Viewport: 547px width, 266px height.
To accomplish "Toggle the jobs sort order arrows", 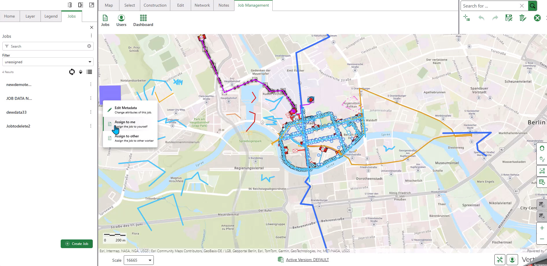I will pos(81,72).
